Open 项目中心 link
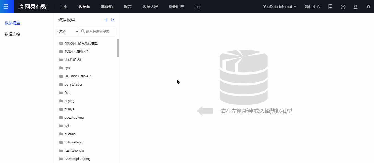This screenshot has width=374, height=163. [x=313, y=7]
